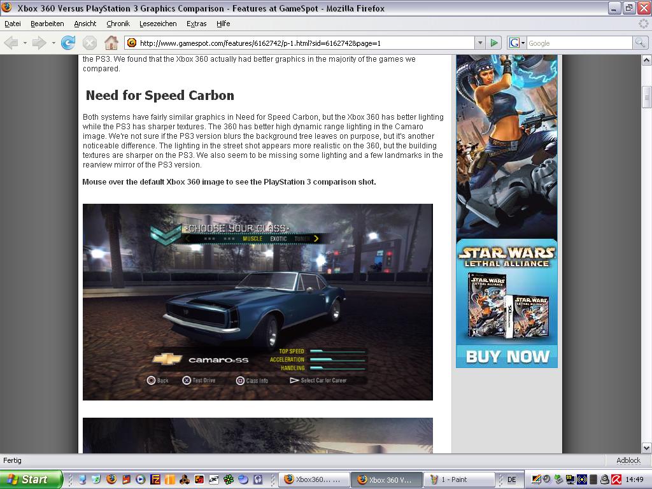Open the Bearbeiten menu
Viewport: 652px width, 489px height.
[47, 24]
